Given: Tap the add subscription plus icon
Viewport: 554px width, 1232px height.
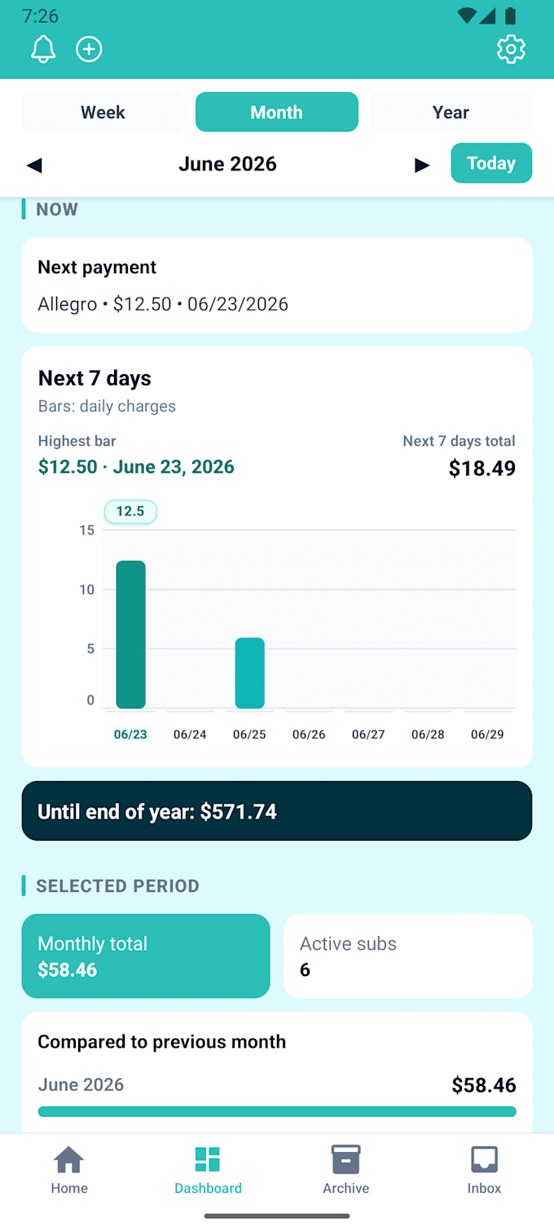Looking at the screenshot, I should pyautogui.click(x=89, y=50).
